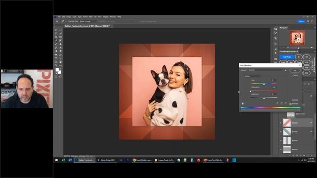Viewport: 317px width, 178px height.
Task: Open the Photobacks Control panel menu
Action: tap(315, 51)
